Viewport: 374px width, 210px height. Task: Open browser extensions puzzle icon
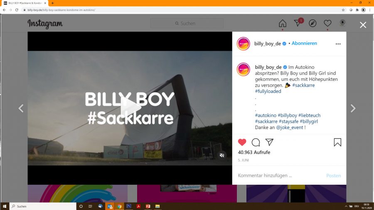[357, 10]
